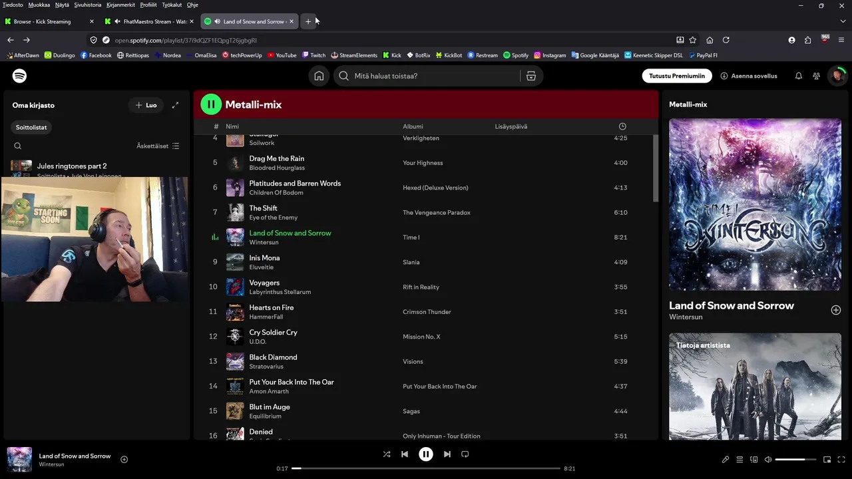Click the tracklist scrollbar

(x=656, y=168)
